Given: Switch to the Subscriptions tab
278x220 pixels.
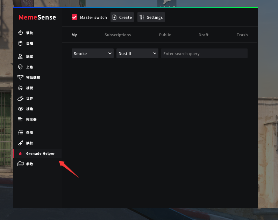Looking at the screenshot, I should pyautogui.click(x=117, y=35).
